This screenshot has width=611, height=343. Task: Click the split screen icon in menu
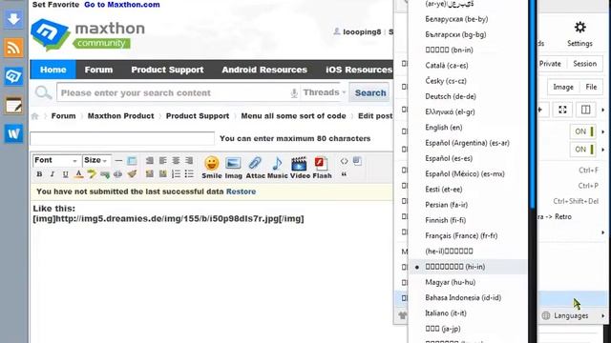tap(585, 110)
